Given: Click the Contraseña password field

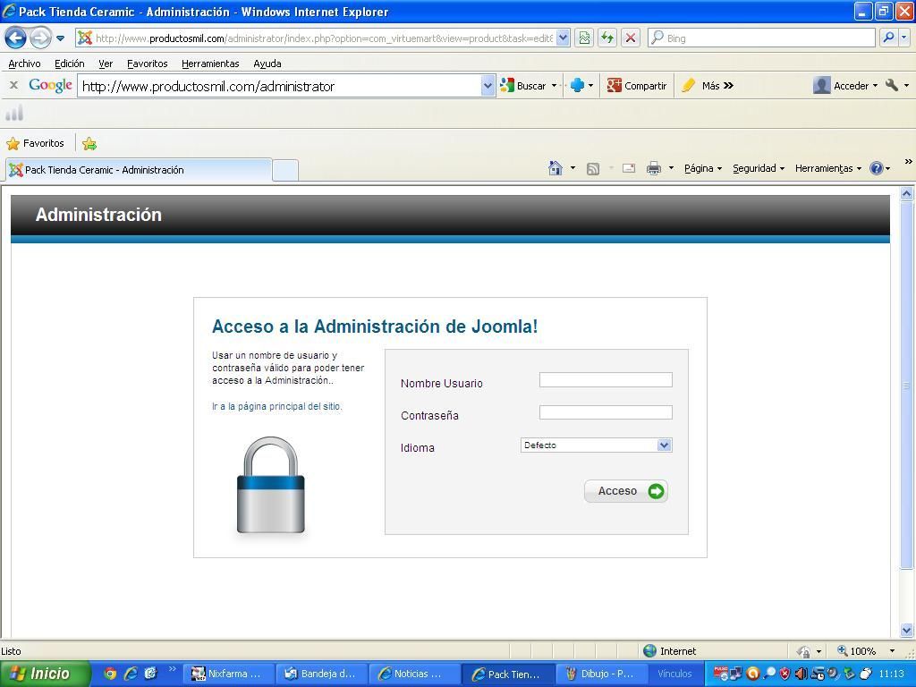Looking at the screenshot, I should [606, 412].
